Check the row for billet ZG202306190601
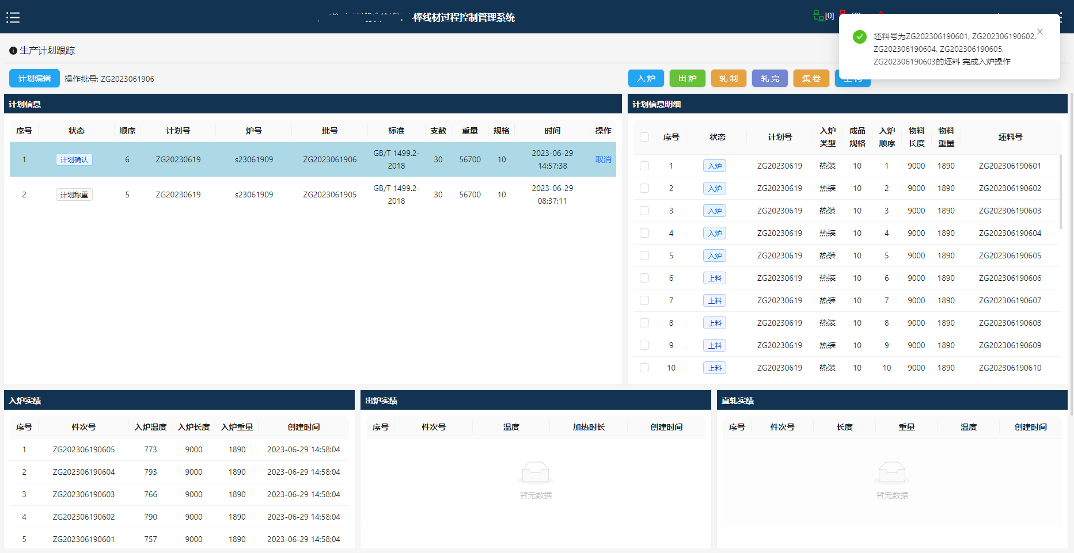The height and width of the screenshot is (553, 1074). pos(644,166)
